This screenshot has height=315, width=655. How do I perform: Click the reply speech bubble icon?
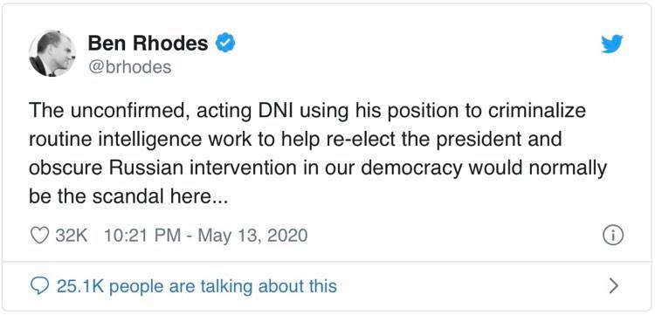point(40,286)
